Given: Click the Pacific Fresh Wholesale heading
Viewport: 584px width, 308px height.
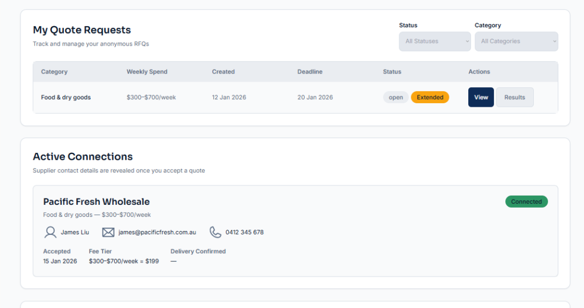Looking at the screenshot, I should [96, 201].
